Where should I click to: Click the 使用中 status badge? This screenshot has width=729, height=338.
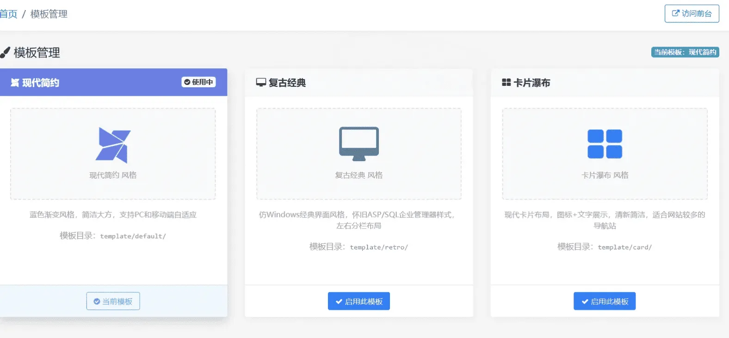tap(198, 82)
